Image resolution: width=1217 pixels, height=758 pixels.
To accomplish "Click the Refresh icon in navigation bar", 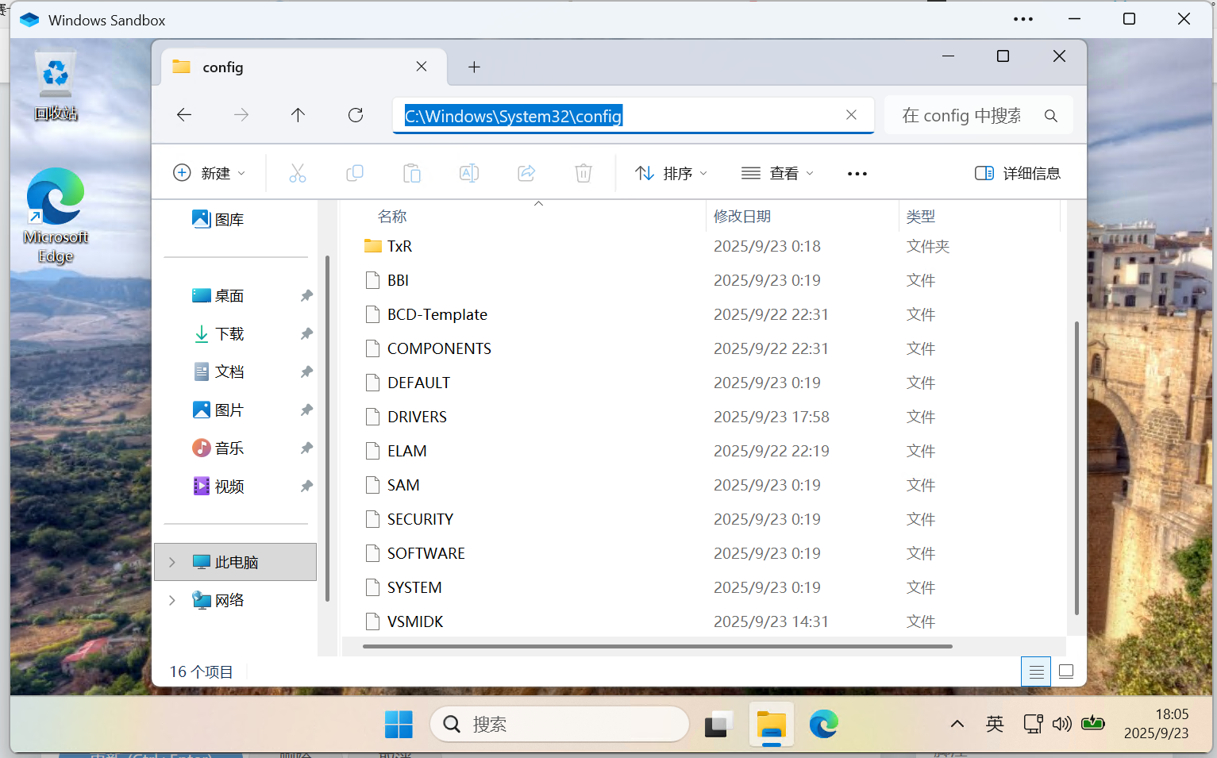I will pyautogui.click(x=356, y=115).
